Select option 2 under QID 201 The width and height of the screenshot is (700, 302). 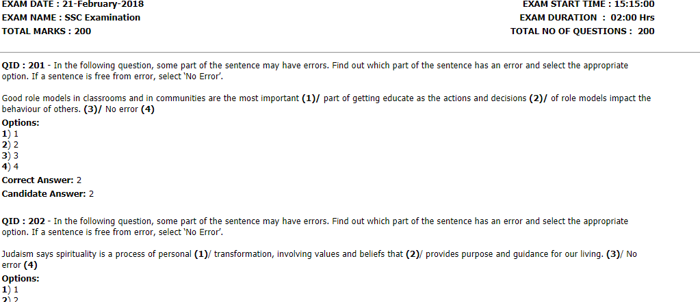10,145
